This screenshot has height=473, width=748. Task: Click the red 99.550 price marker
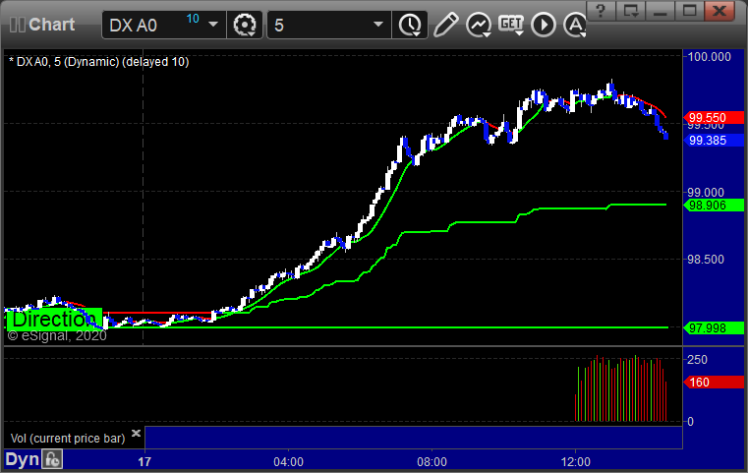[707, 117]
